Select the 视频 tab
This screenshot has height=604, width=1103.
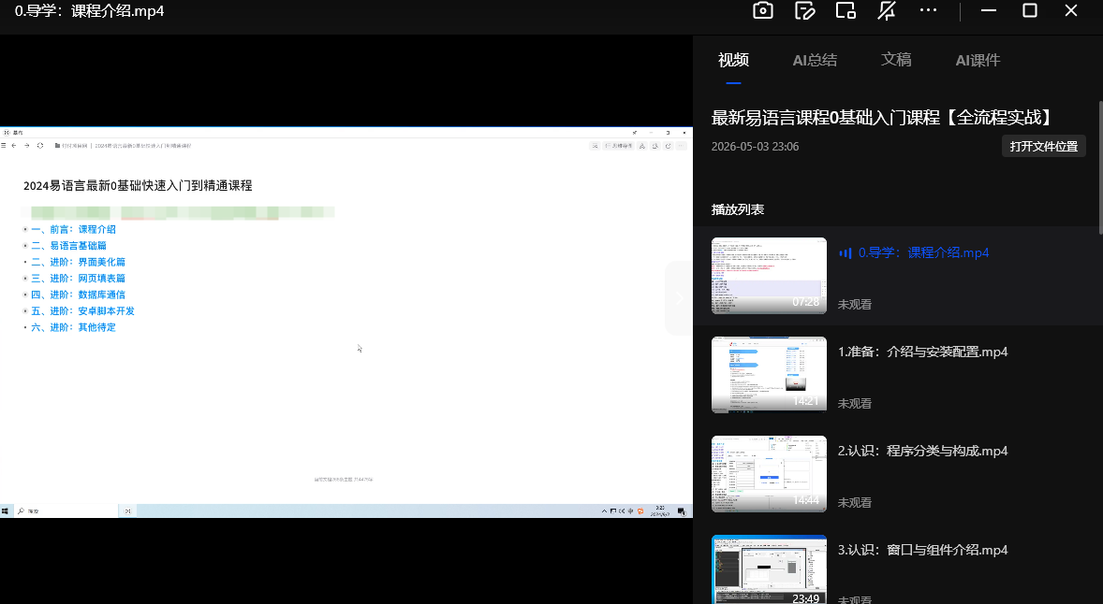(733, 61)
